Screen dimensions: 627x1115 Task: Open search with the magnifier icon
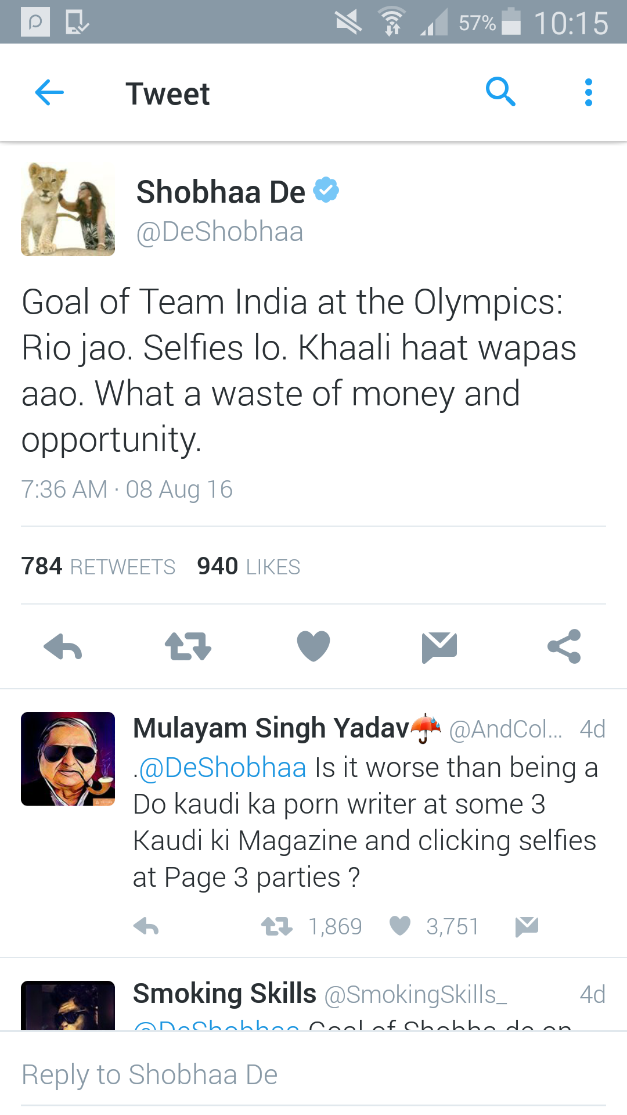pyautogui.click(x=500, y=92)
